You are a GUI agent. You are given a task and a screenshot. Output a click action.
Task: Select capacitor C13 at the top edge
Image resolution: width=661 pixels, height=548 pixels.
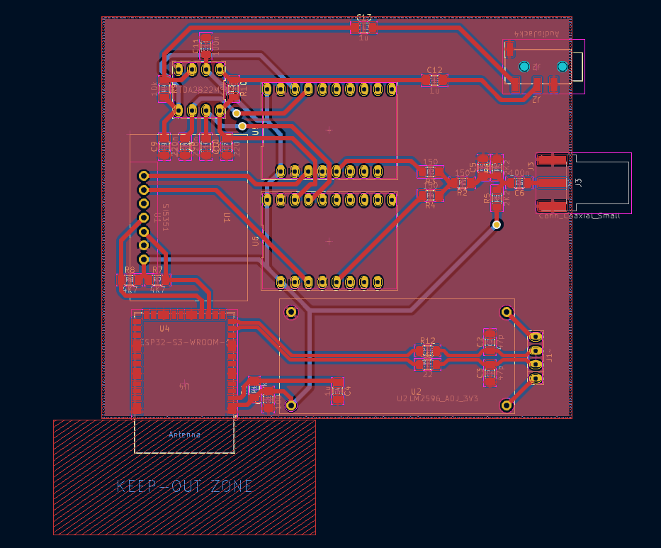tap(362, 26)
